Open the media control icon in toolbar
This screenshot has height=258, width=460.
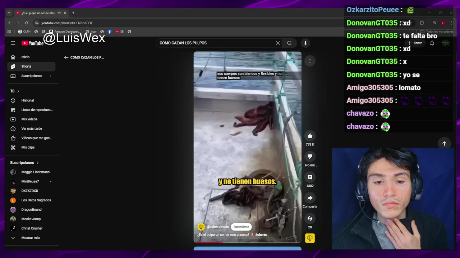435,23
